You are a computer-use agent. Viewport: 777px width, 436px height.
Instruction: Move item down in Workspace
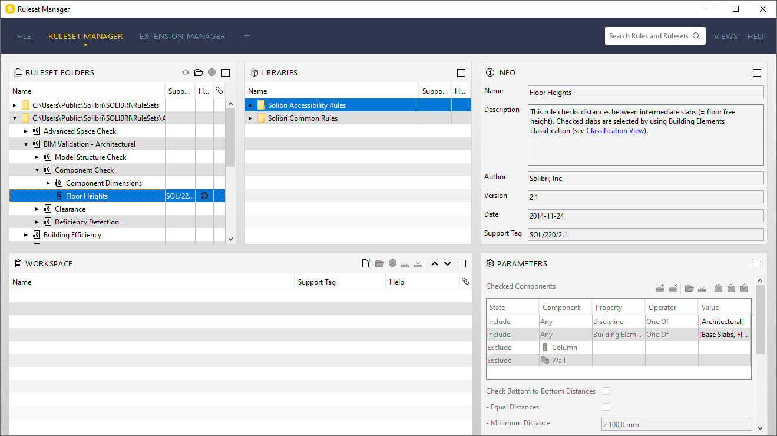[448, 263]
